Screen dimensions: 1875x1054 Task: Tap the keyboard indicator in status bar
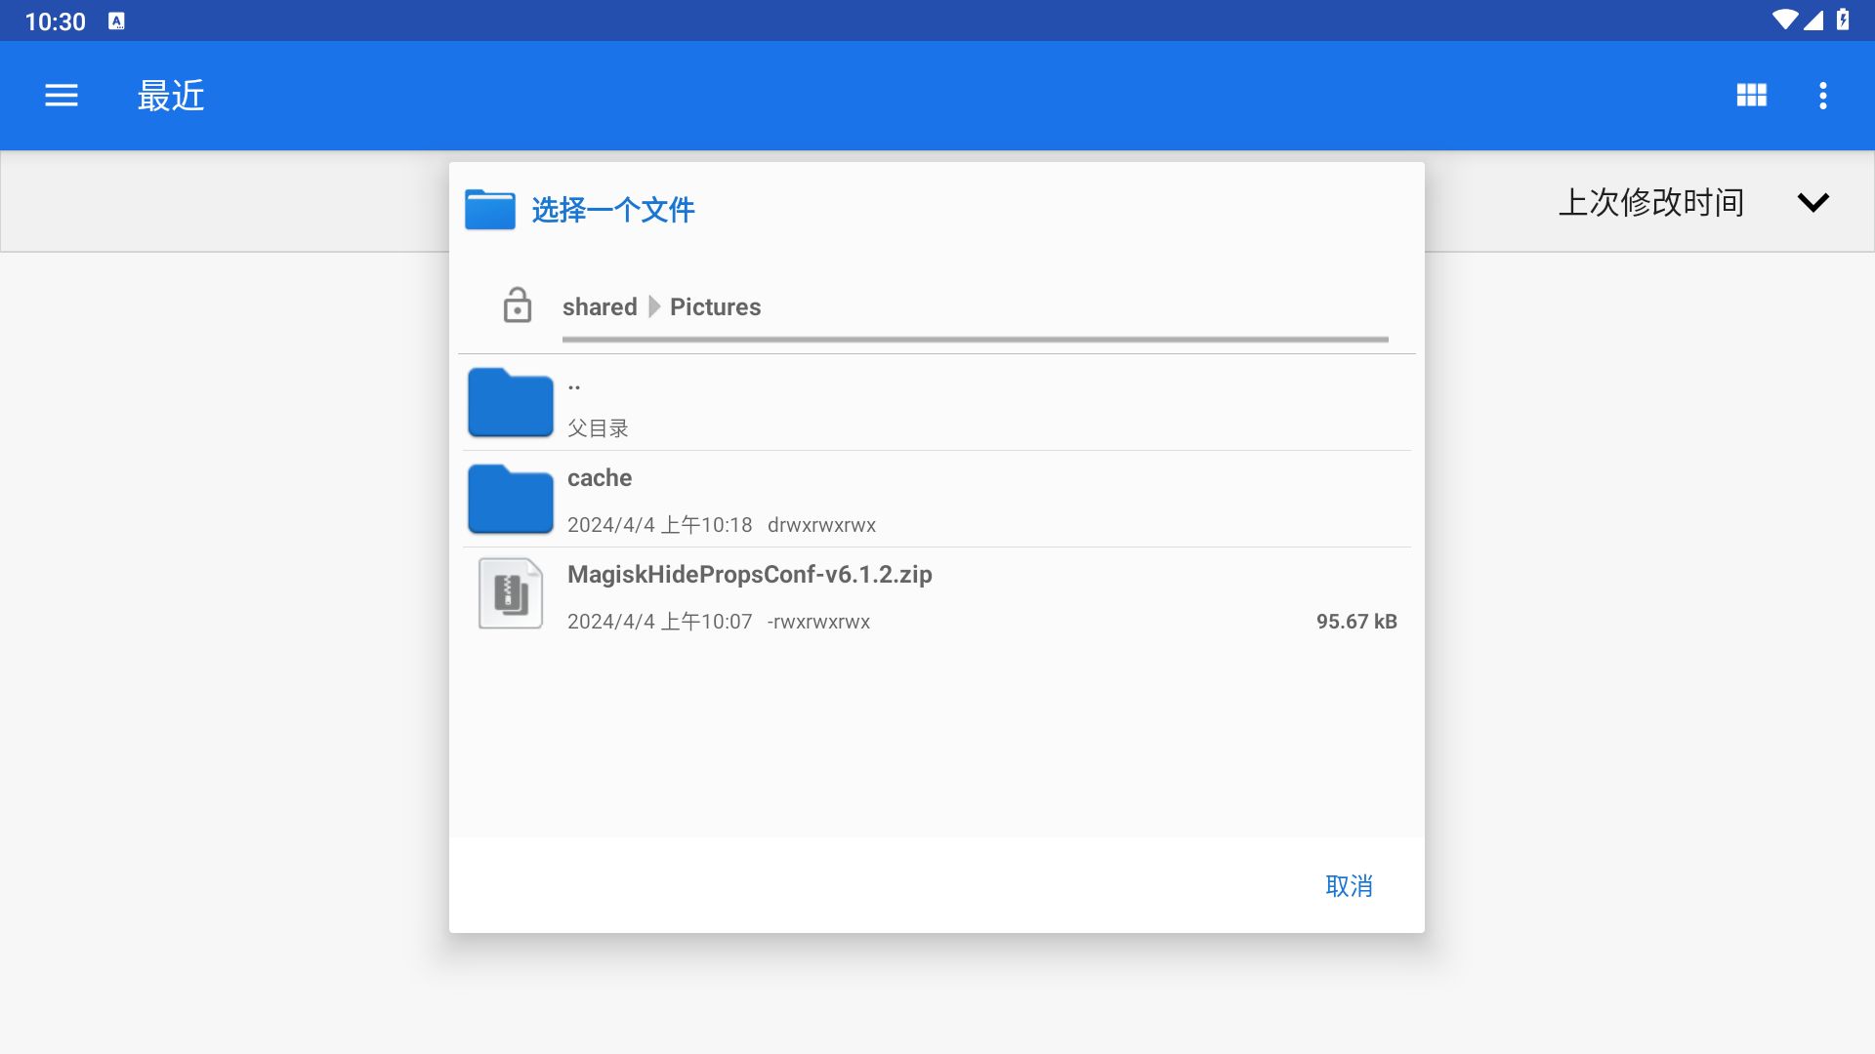coord(116,21)
